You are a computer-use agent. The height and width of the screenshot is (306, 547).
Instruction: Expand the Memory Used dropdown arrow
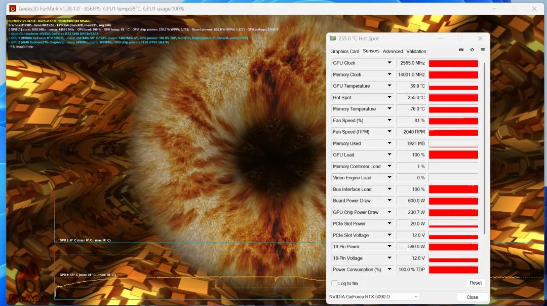coord(389,143)
